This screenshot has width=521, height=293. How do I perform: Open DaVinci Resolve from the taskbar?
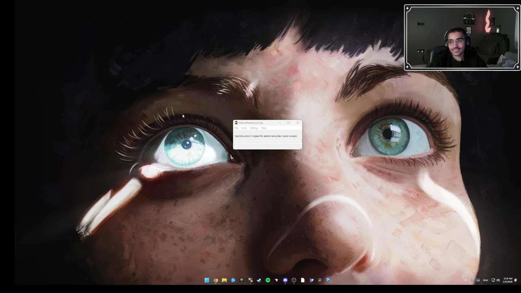[320, 280]
